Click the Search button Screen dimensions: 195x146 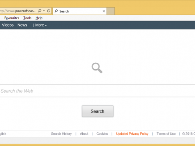97,111
